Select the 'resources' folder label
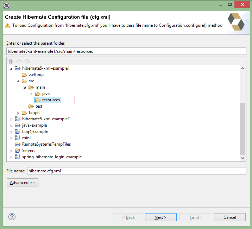 (51, 100)
